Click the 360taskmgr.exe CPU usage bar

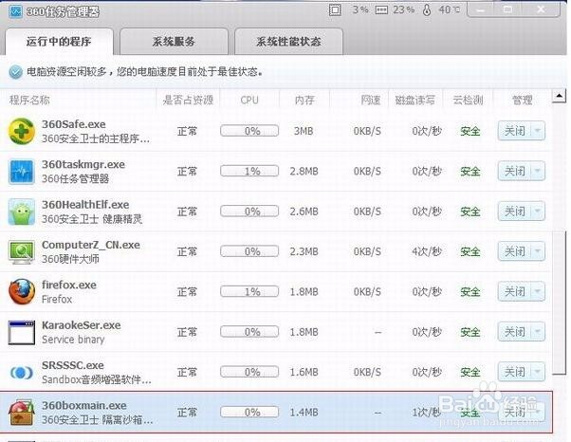tap(249, 171)
